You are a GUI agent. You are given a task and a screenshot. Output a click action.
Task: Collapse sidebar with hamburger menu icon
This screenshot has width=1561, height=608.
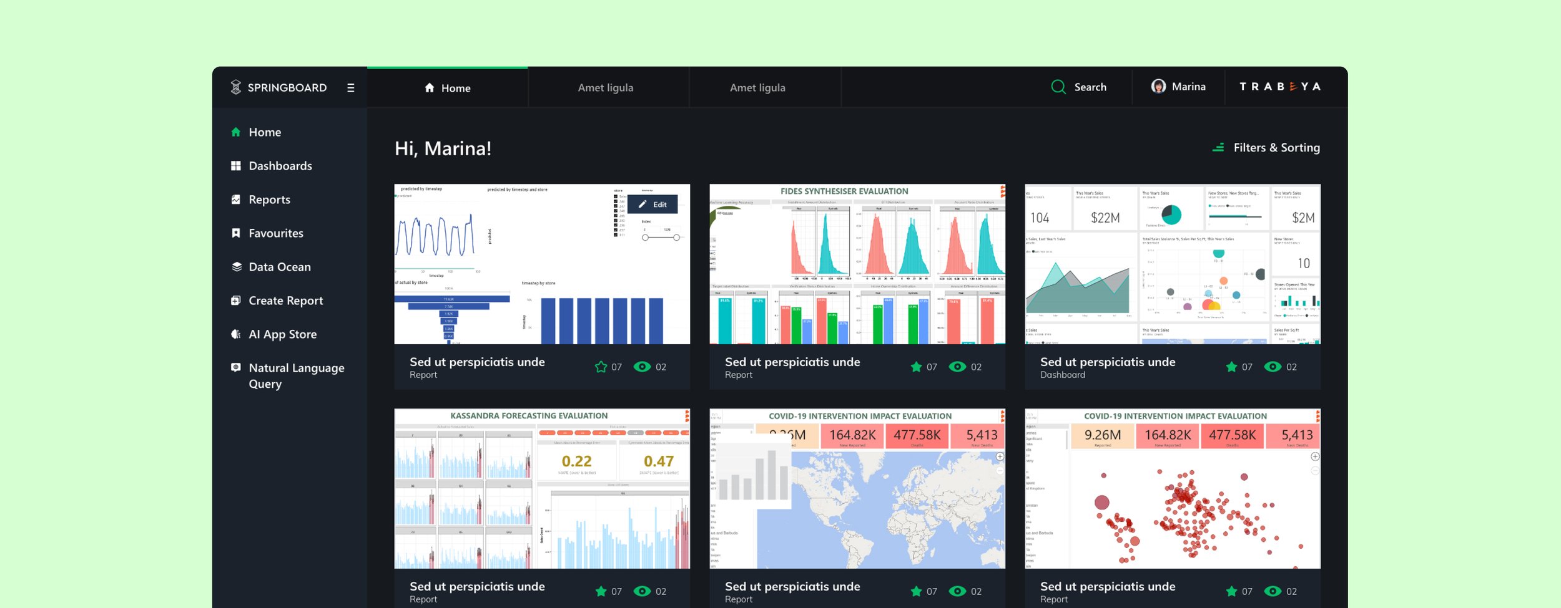351,88
